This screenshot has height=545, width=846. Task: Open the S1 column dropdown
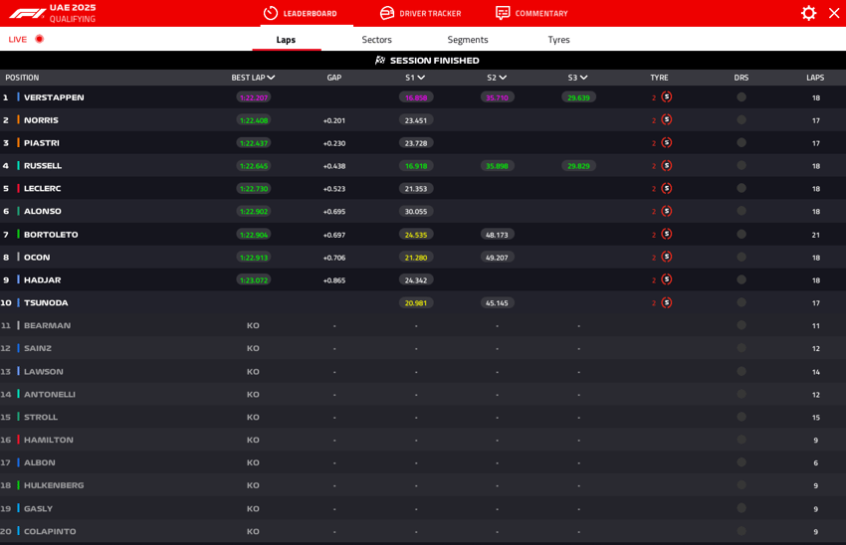(421, 78)
